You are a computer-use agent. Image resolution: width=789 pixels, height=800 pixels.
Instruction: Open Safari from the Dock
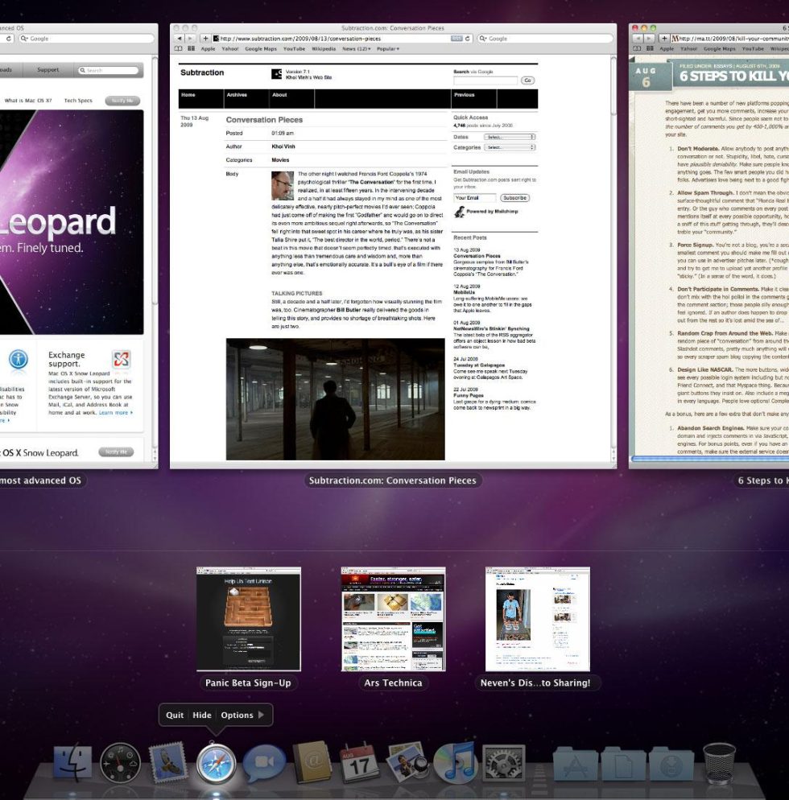pyautogui.click(x=216, y=761)
